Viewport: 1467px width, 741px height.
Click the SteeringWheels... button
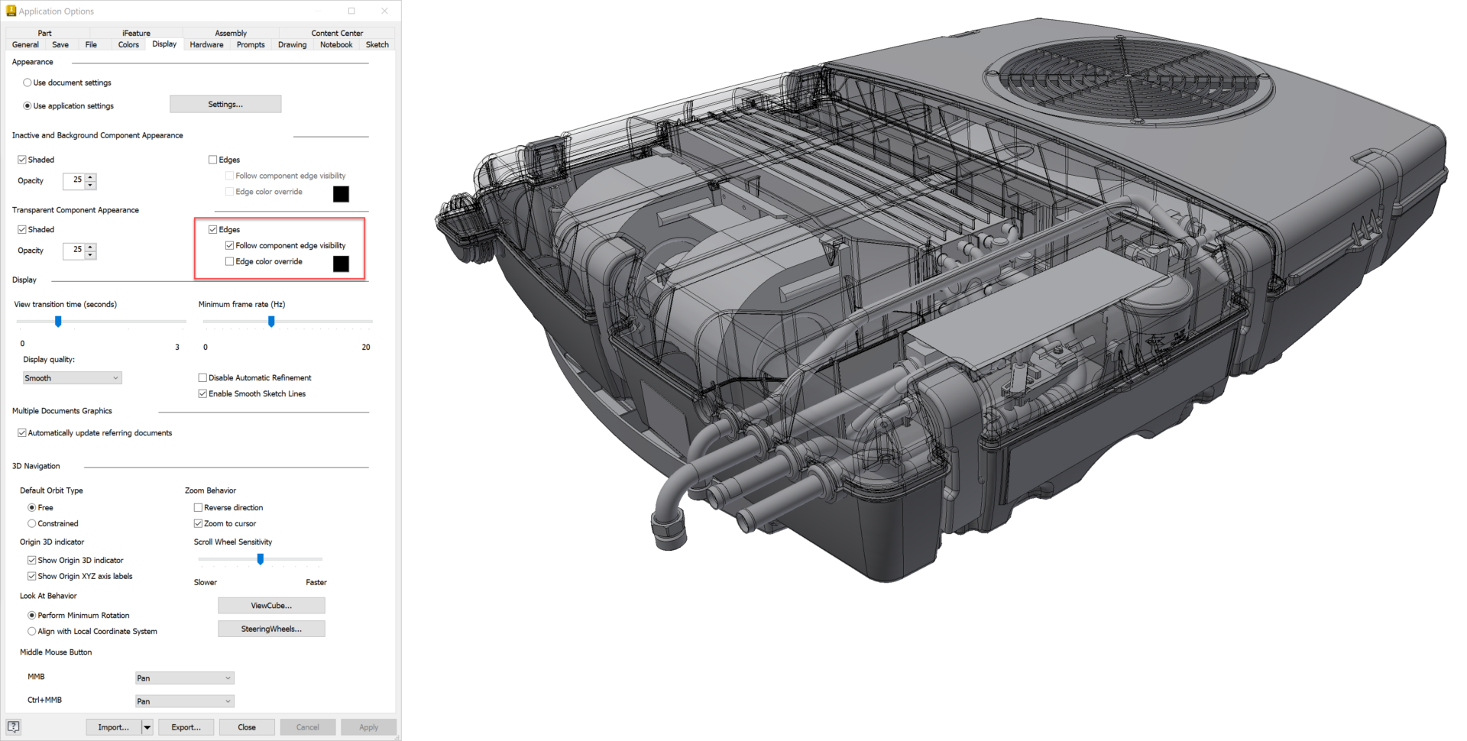coord(271,629)
